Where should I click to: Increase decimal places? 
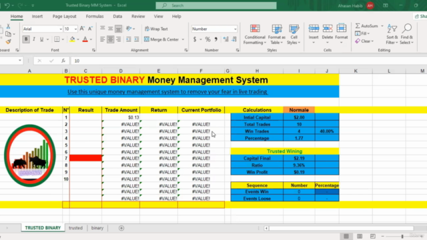[226, 39]
